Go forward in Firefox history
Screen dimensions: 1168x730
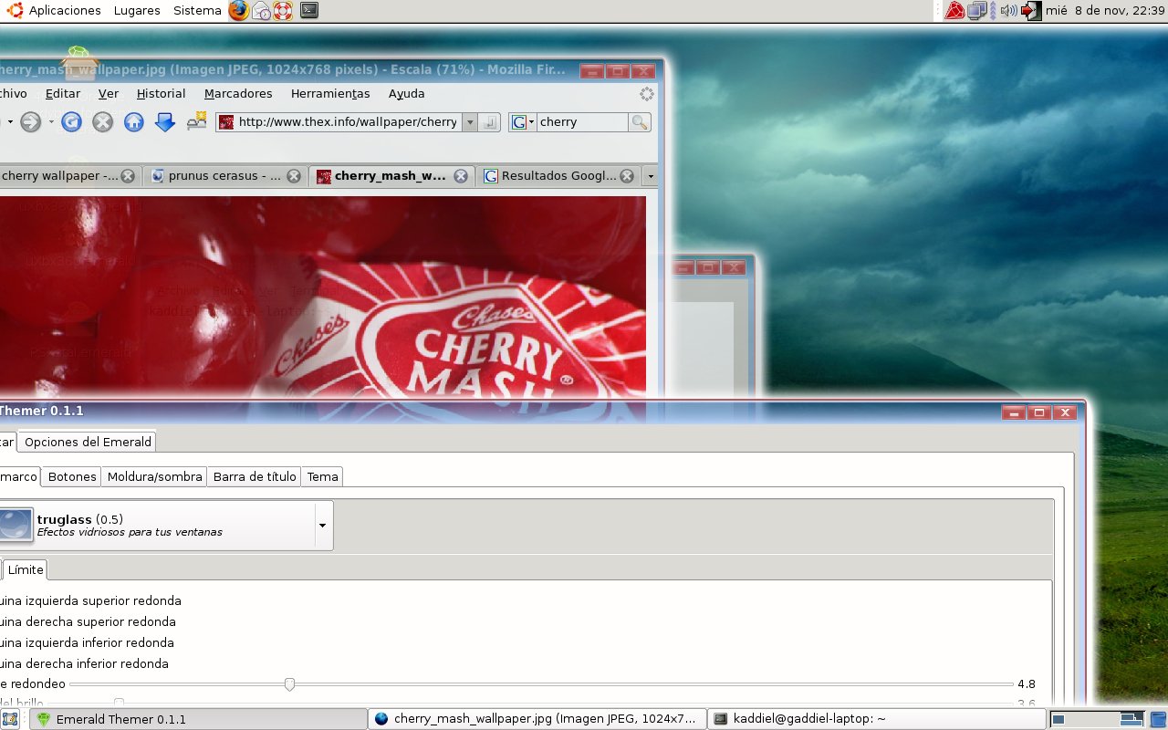pyautogui.click(x=31, y=121)
